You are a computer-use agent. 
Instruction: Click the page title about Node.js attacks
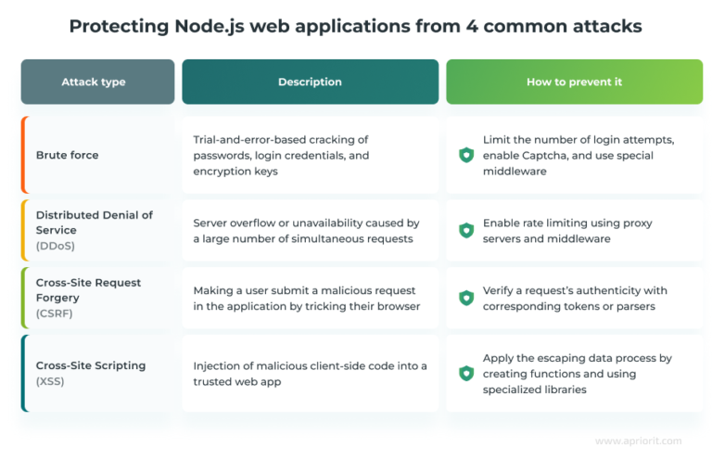(356, 26)
